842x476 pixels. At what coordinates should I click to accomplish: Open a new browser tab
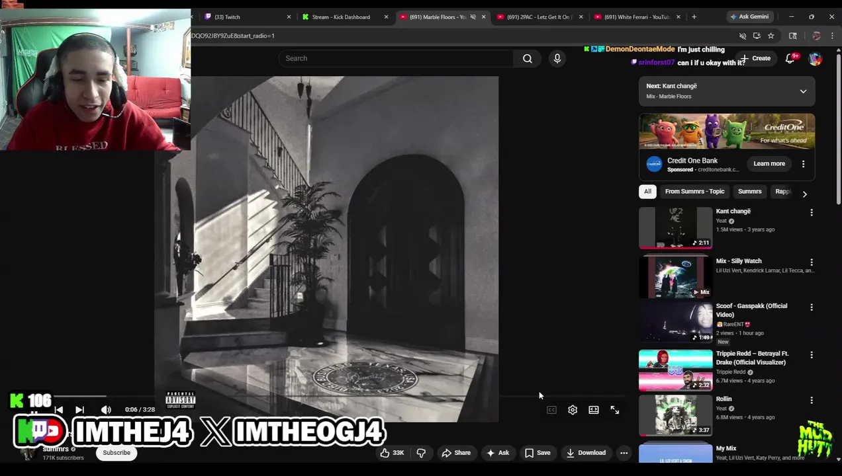pyautogui.click(x=694, y=17)
